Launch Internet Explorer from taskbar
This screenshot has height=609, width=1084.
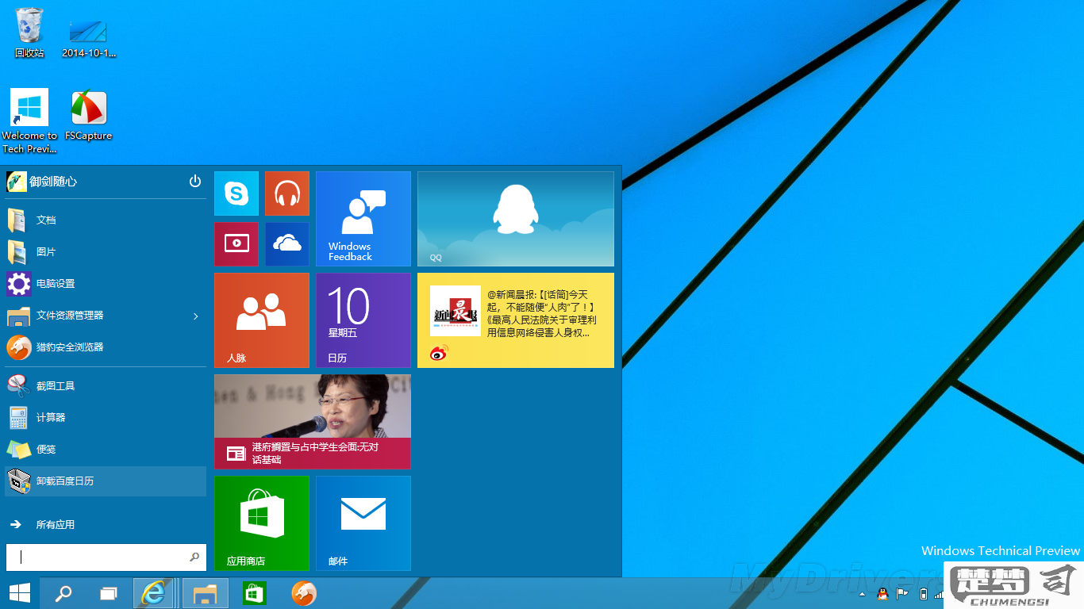coord(155,593)
